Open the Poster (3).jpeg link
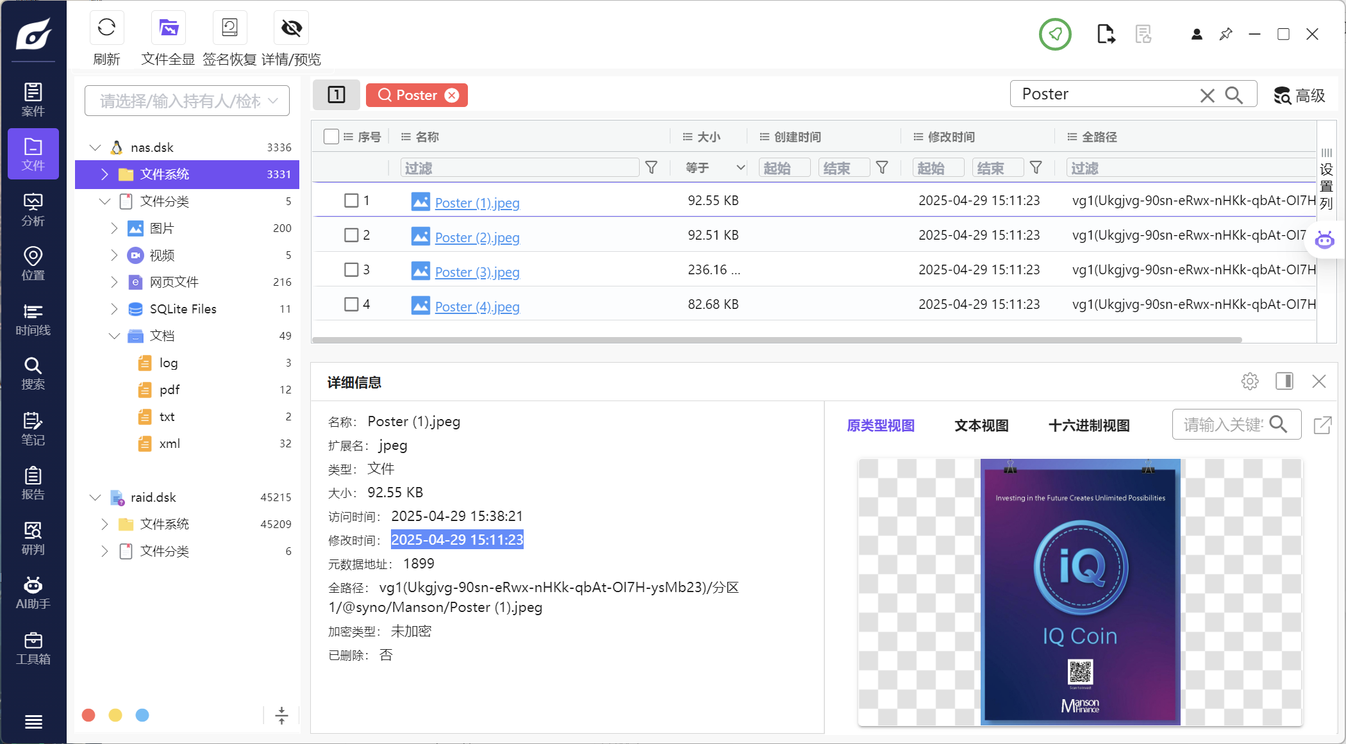This screenshot has height=744, width=1346. (x=477, y=272)
